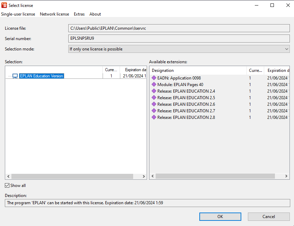The width and height of the screenshot is (294, 226).
Task: Click the Designation column header
Action: point(198,70)
